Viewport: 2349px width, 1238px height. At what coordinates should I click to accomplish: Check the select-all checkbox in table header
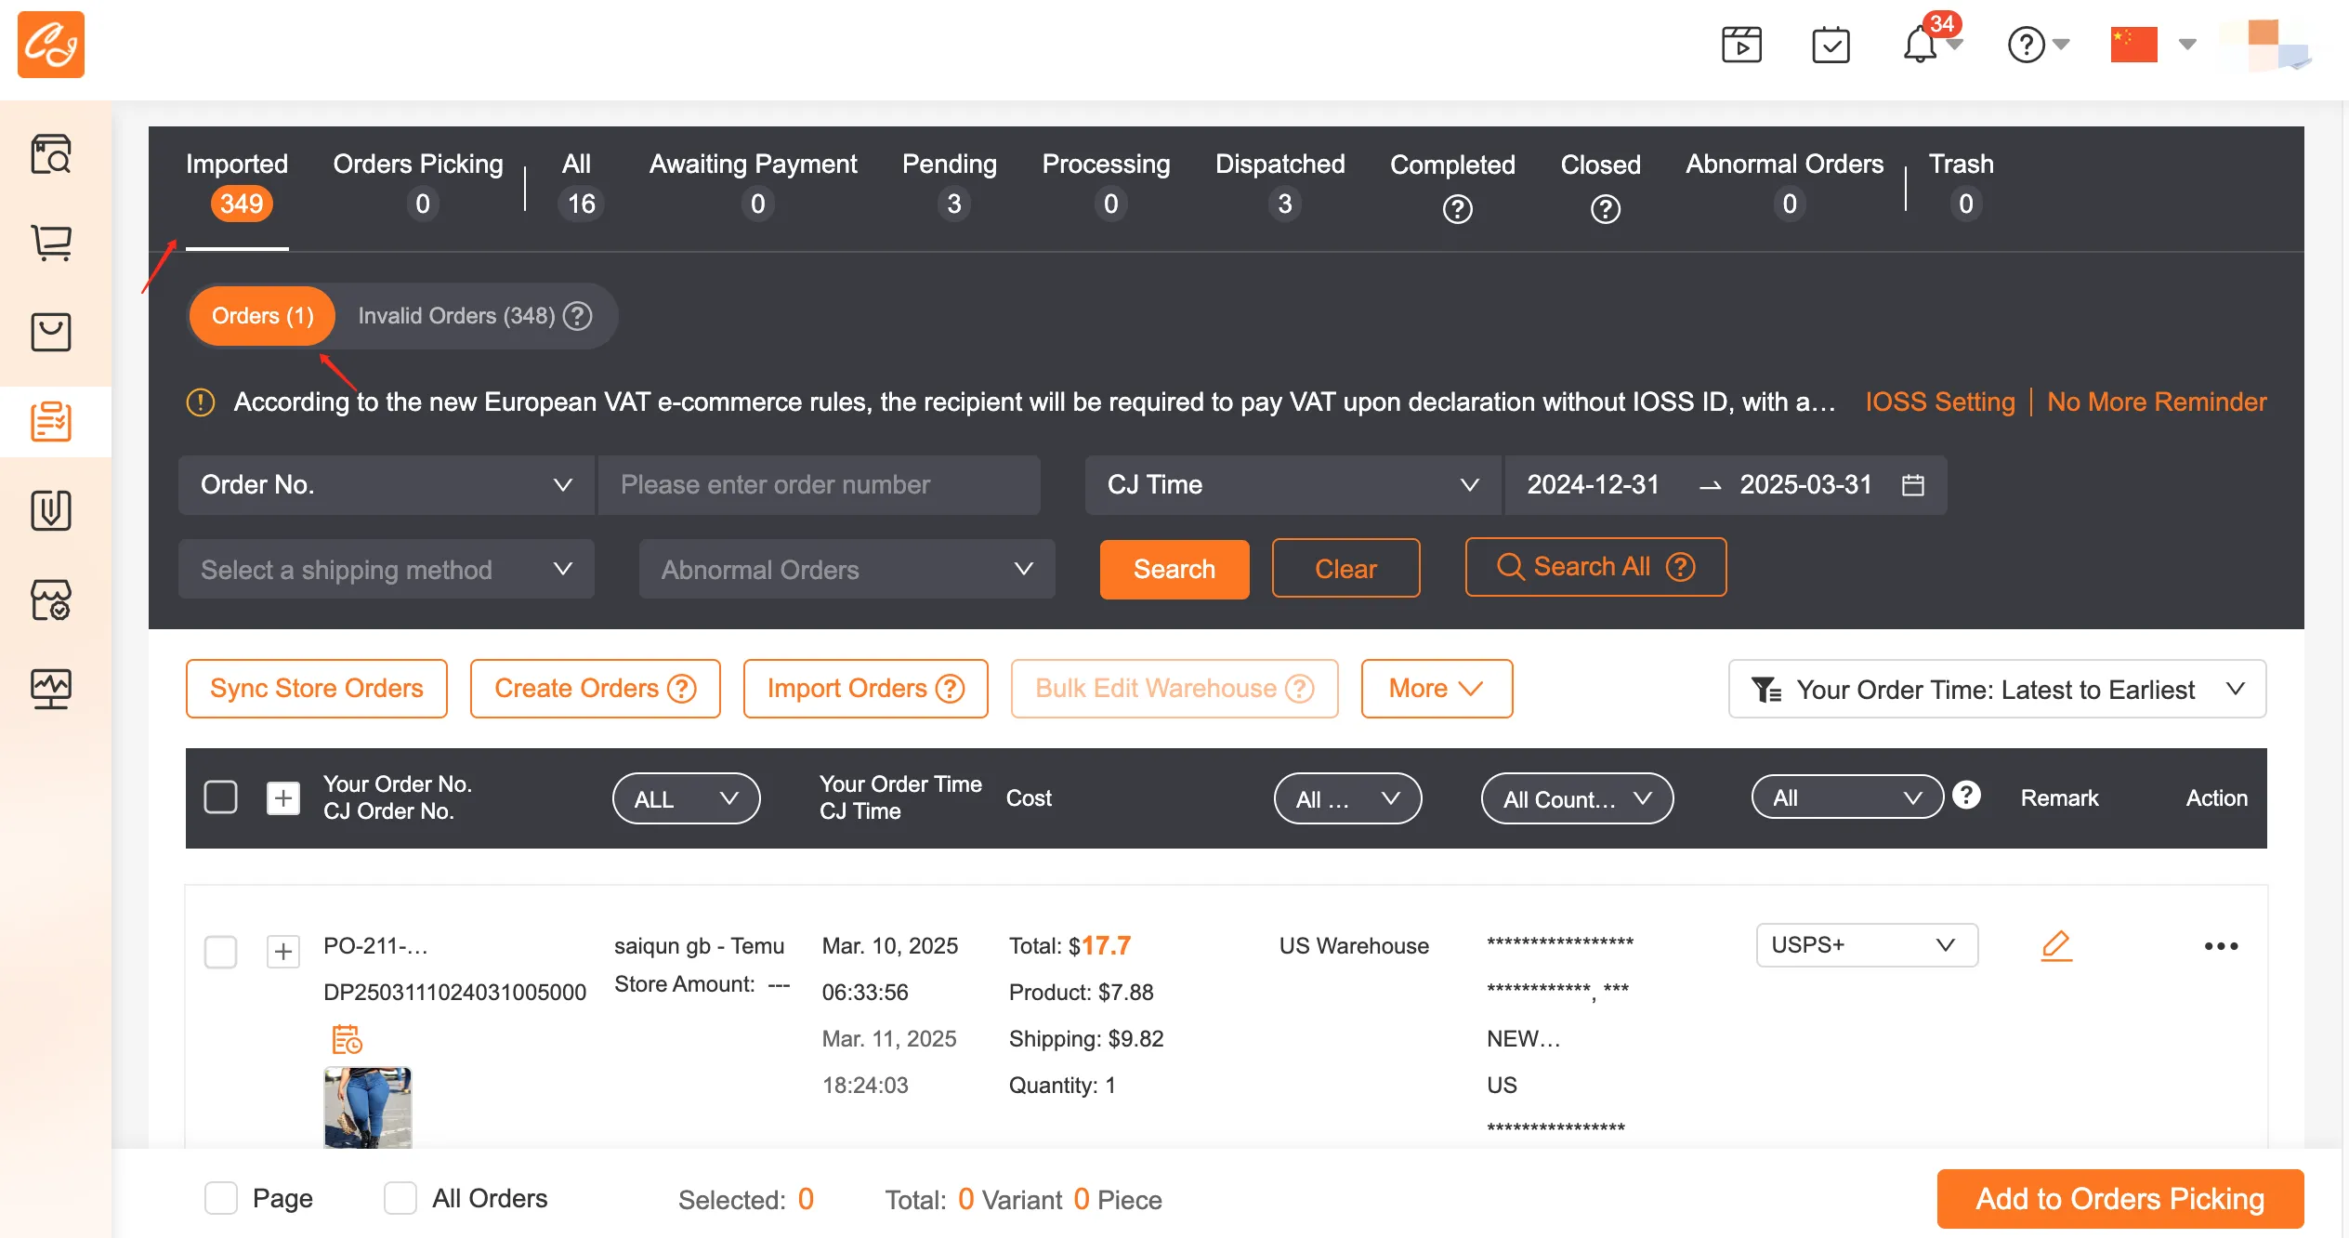tap(220, 797)
